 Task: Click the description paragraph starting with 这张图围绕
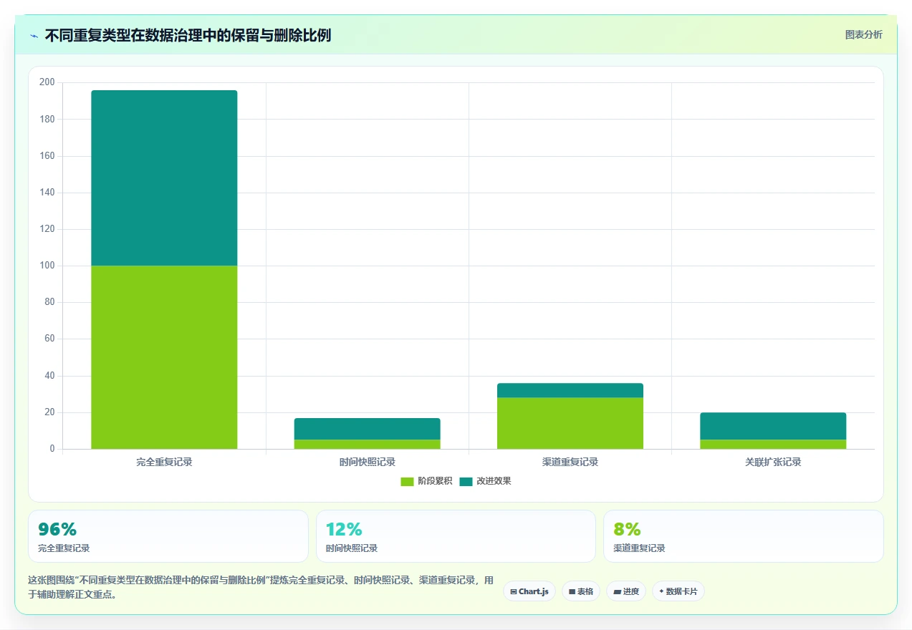(x=260, y=587)
